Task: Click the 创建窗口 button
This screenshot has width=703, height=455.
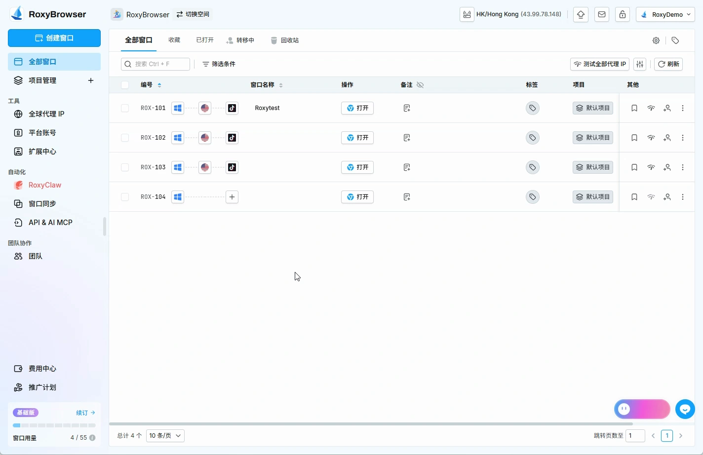Action: click(54, 38)
